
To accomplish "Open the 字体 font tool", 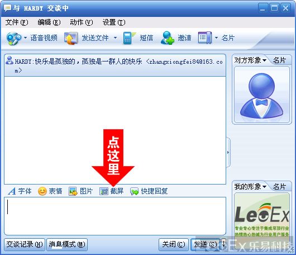I will coord(20,191).
